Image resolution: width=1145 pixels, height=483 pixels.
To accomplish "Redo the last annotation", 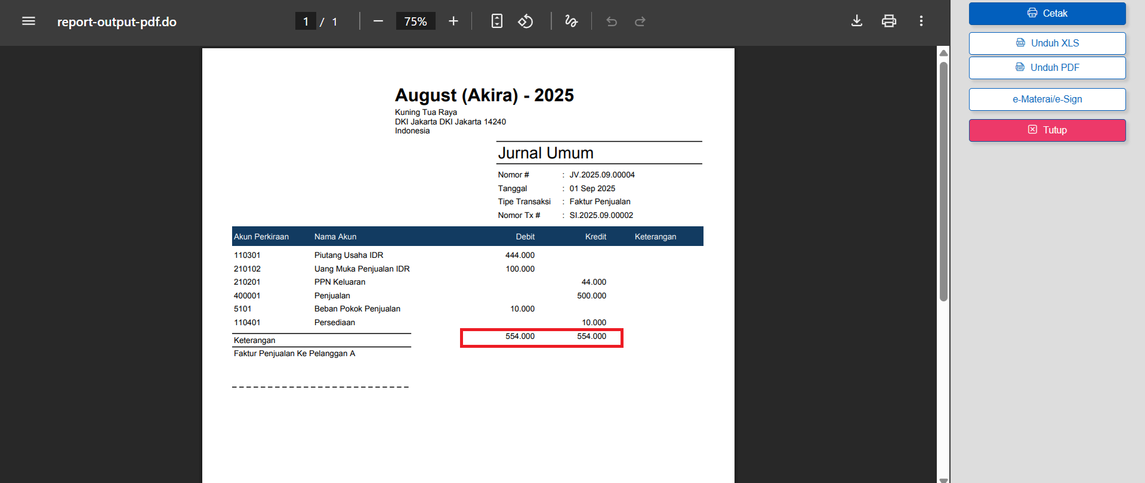I will tap(640, 21).
